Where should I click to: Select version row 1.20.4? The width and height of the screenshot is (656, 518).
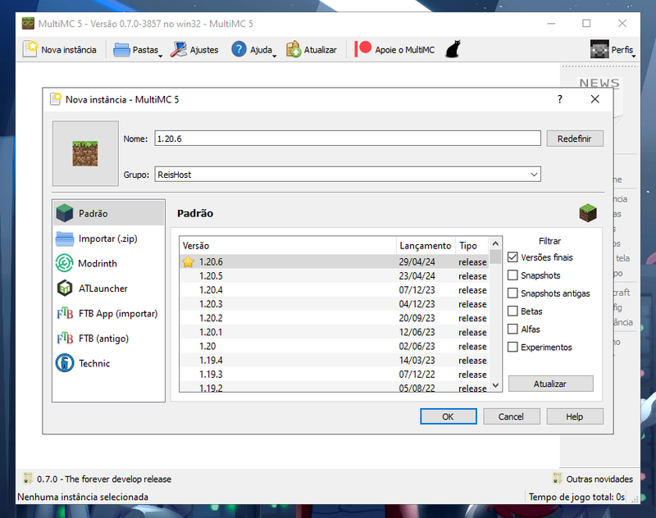(x=334, y=289)
